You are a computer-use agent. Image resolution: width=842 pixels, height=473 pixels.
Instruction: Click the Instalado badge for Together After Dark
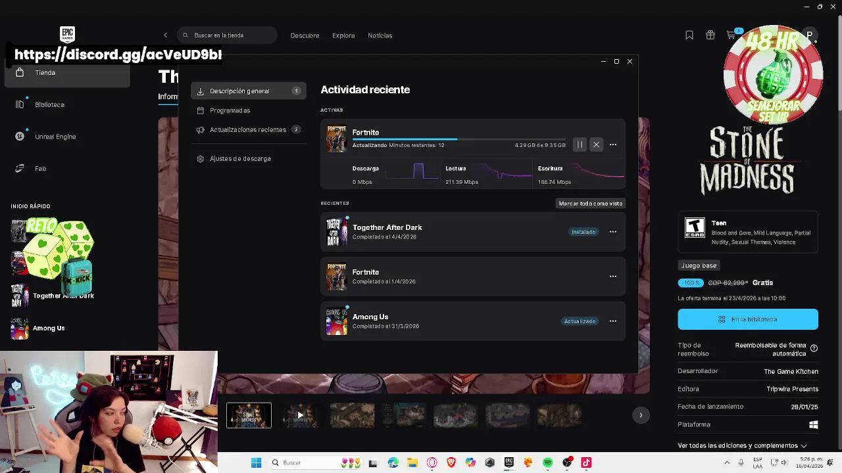pos(583,232)
